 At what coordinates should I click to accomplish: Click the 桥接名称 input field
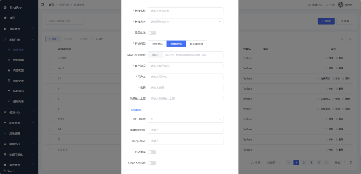[x=186, y=11]
